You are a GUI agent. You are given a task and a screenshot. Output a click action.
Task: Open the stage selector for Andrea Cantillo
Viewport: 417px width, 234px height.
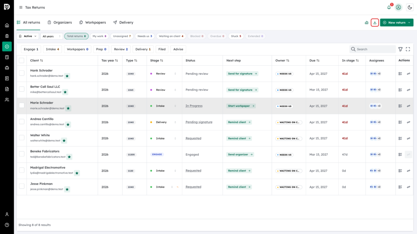pyautogui.click(x=163, y=122)
